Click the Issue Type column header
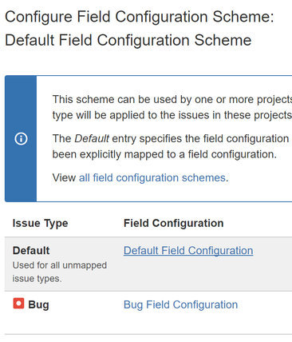292x342 pixels. coord(40,223)
